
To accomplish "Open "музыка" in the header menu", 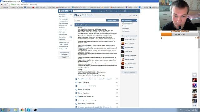I will (121, 11).
